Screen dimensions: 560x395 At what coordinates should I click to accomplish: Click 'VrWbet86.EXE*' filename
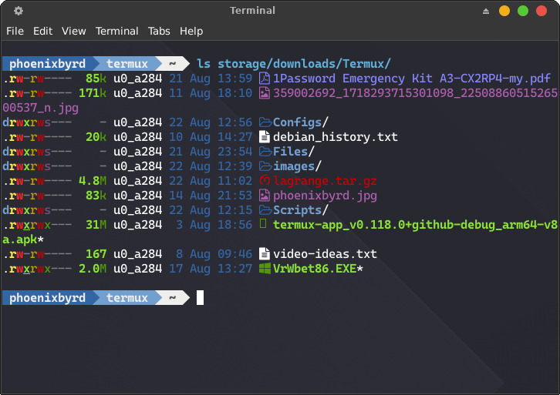click(318, 269)
